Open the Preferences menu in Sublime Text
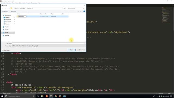This screenshot has height=98, width=174. [34, 3]
